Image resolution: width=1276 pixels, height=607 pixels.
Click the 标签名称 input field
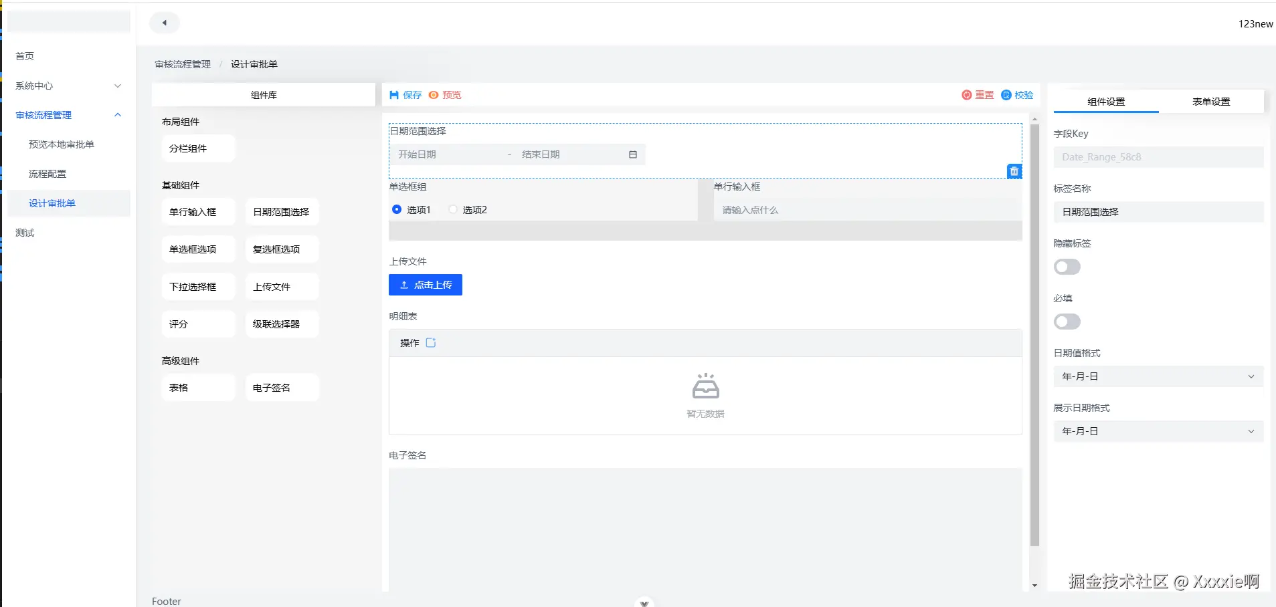[1157, 212]
